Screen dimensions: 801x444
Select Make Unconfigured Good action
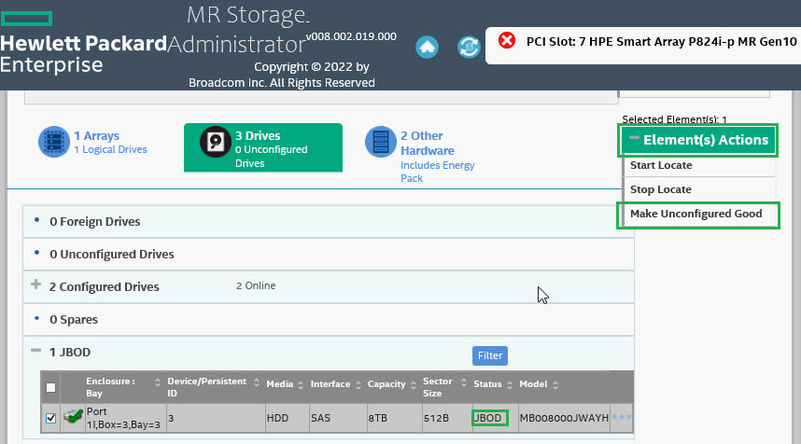click(696, 214)
